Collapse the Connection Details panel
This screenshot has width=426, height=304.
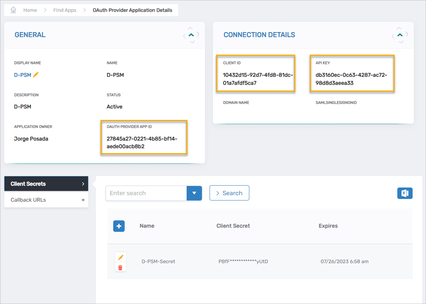pos(400,35)
